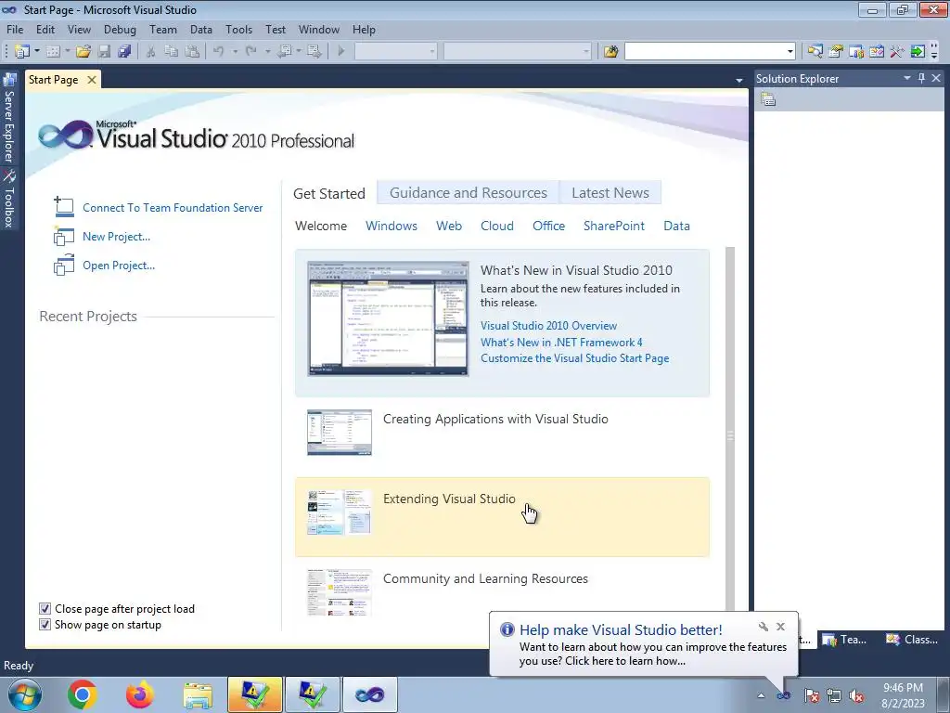Toggle Show page on startup checkbox
Viewport: 950px width, 713px height.
(45, 625)
